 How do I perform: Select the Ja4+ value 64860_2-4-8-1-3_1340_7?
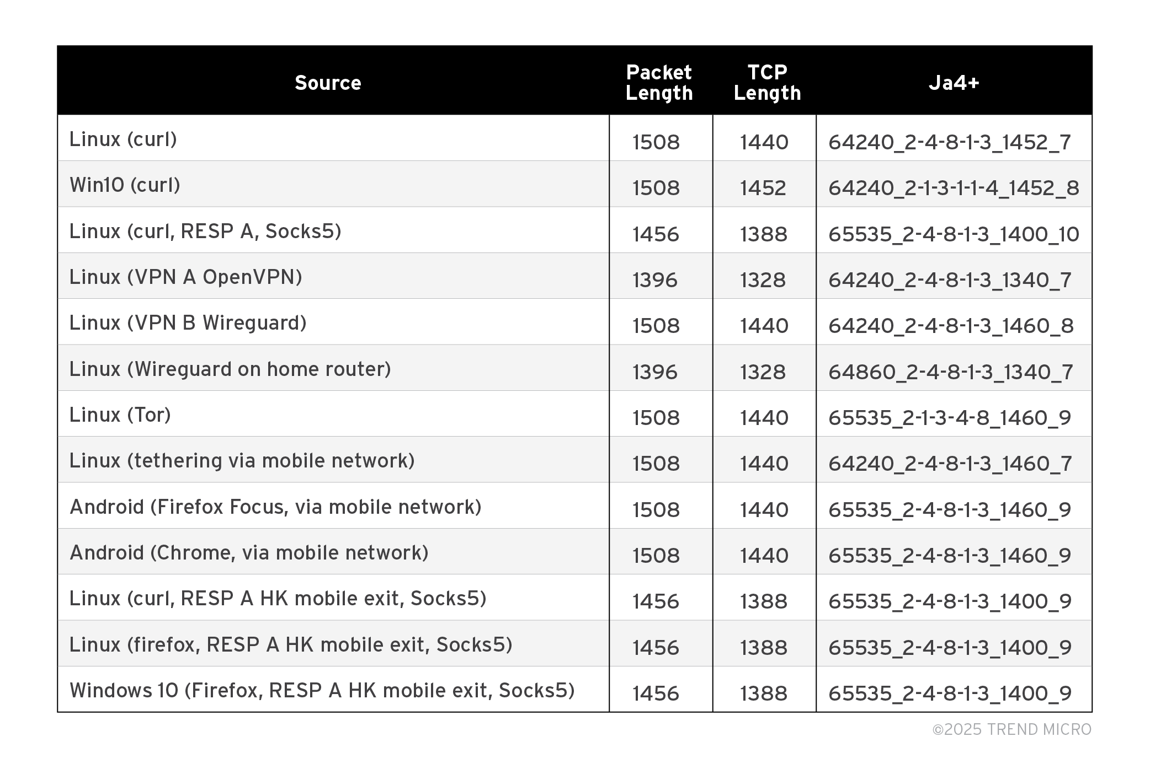click(950, 372)
